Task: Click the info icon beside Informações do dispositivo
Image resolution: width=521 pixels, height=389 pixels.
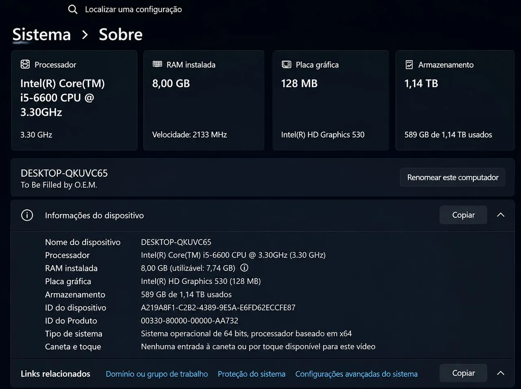Action: pos(27,215)
